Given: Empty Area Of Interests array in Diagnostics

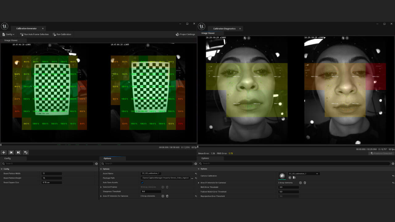Looking at the screenshot, I should (305, 183).
